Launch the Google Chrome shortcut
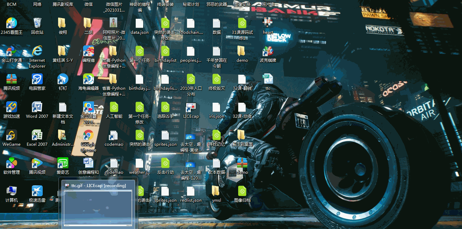This screenshot has height=229, width=462. click(89, 135)
